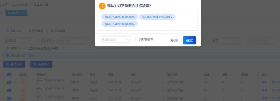Click the orange info icon in dialog title
The image size is (280, 101).
tap(102, 6)
